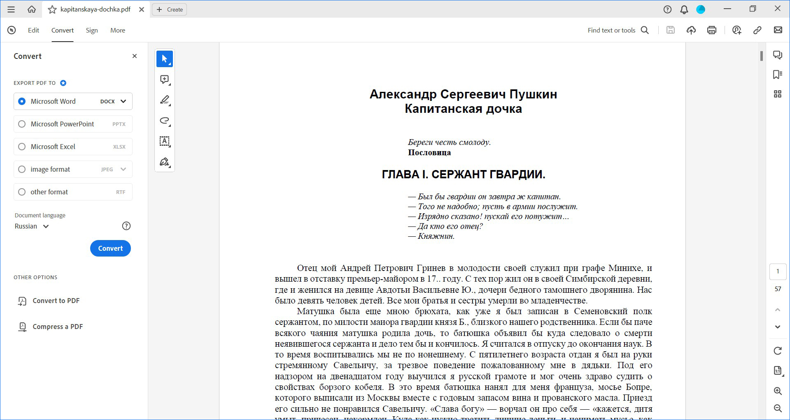The image size is (790, 420).
Task: Click the heading 'Капитанская дочка'
Action: coord(463,109)
